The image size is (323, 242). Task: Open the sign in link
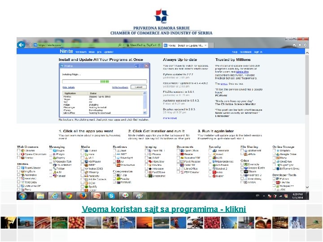click(x=258, y=52)
